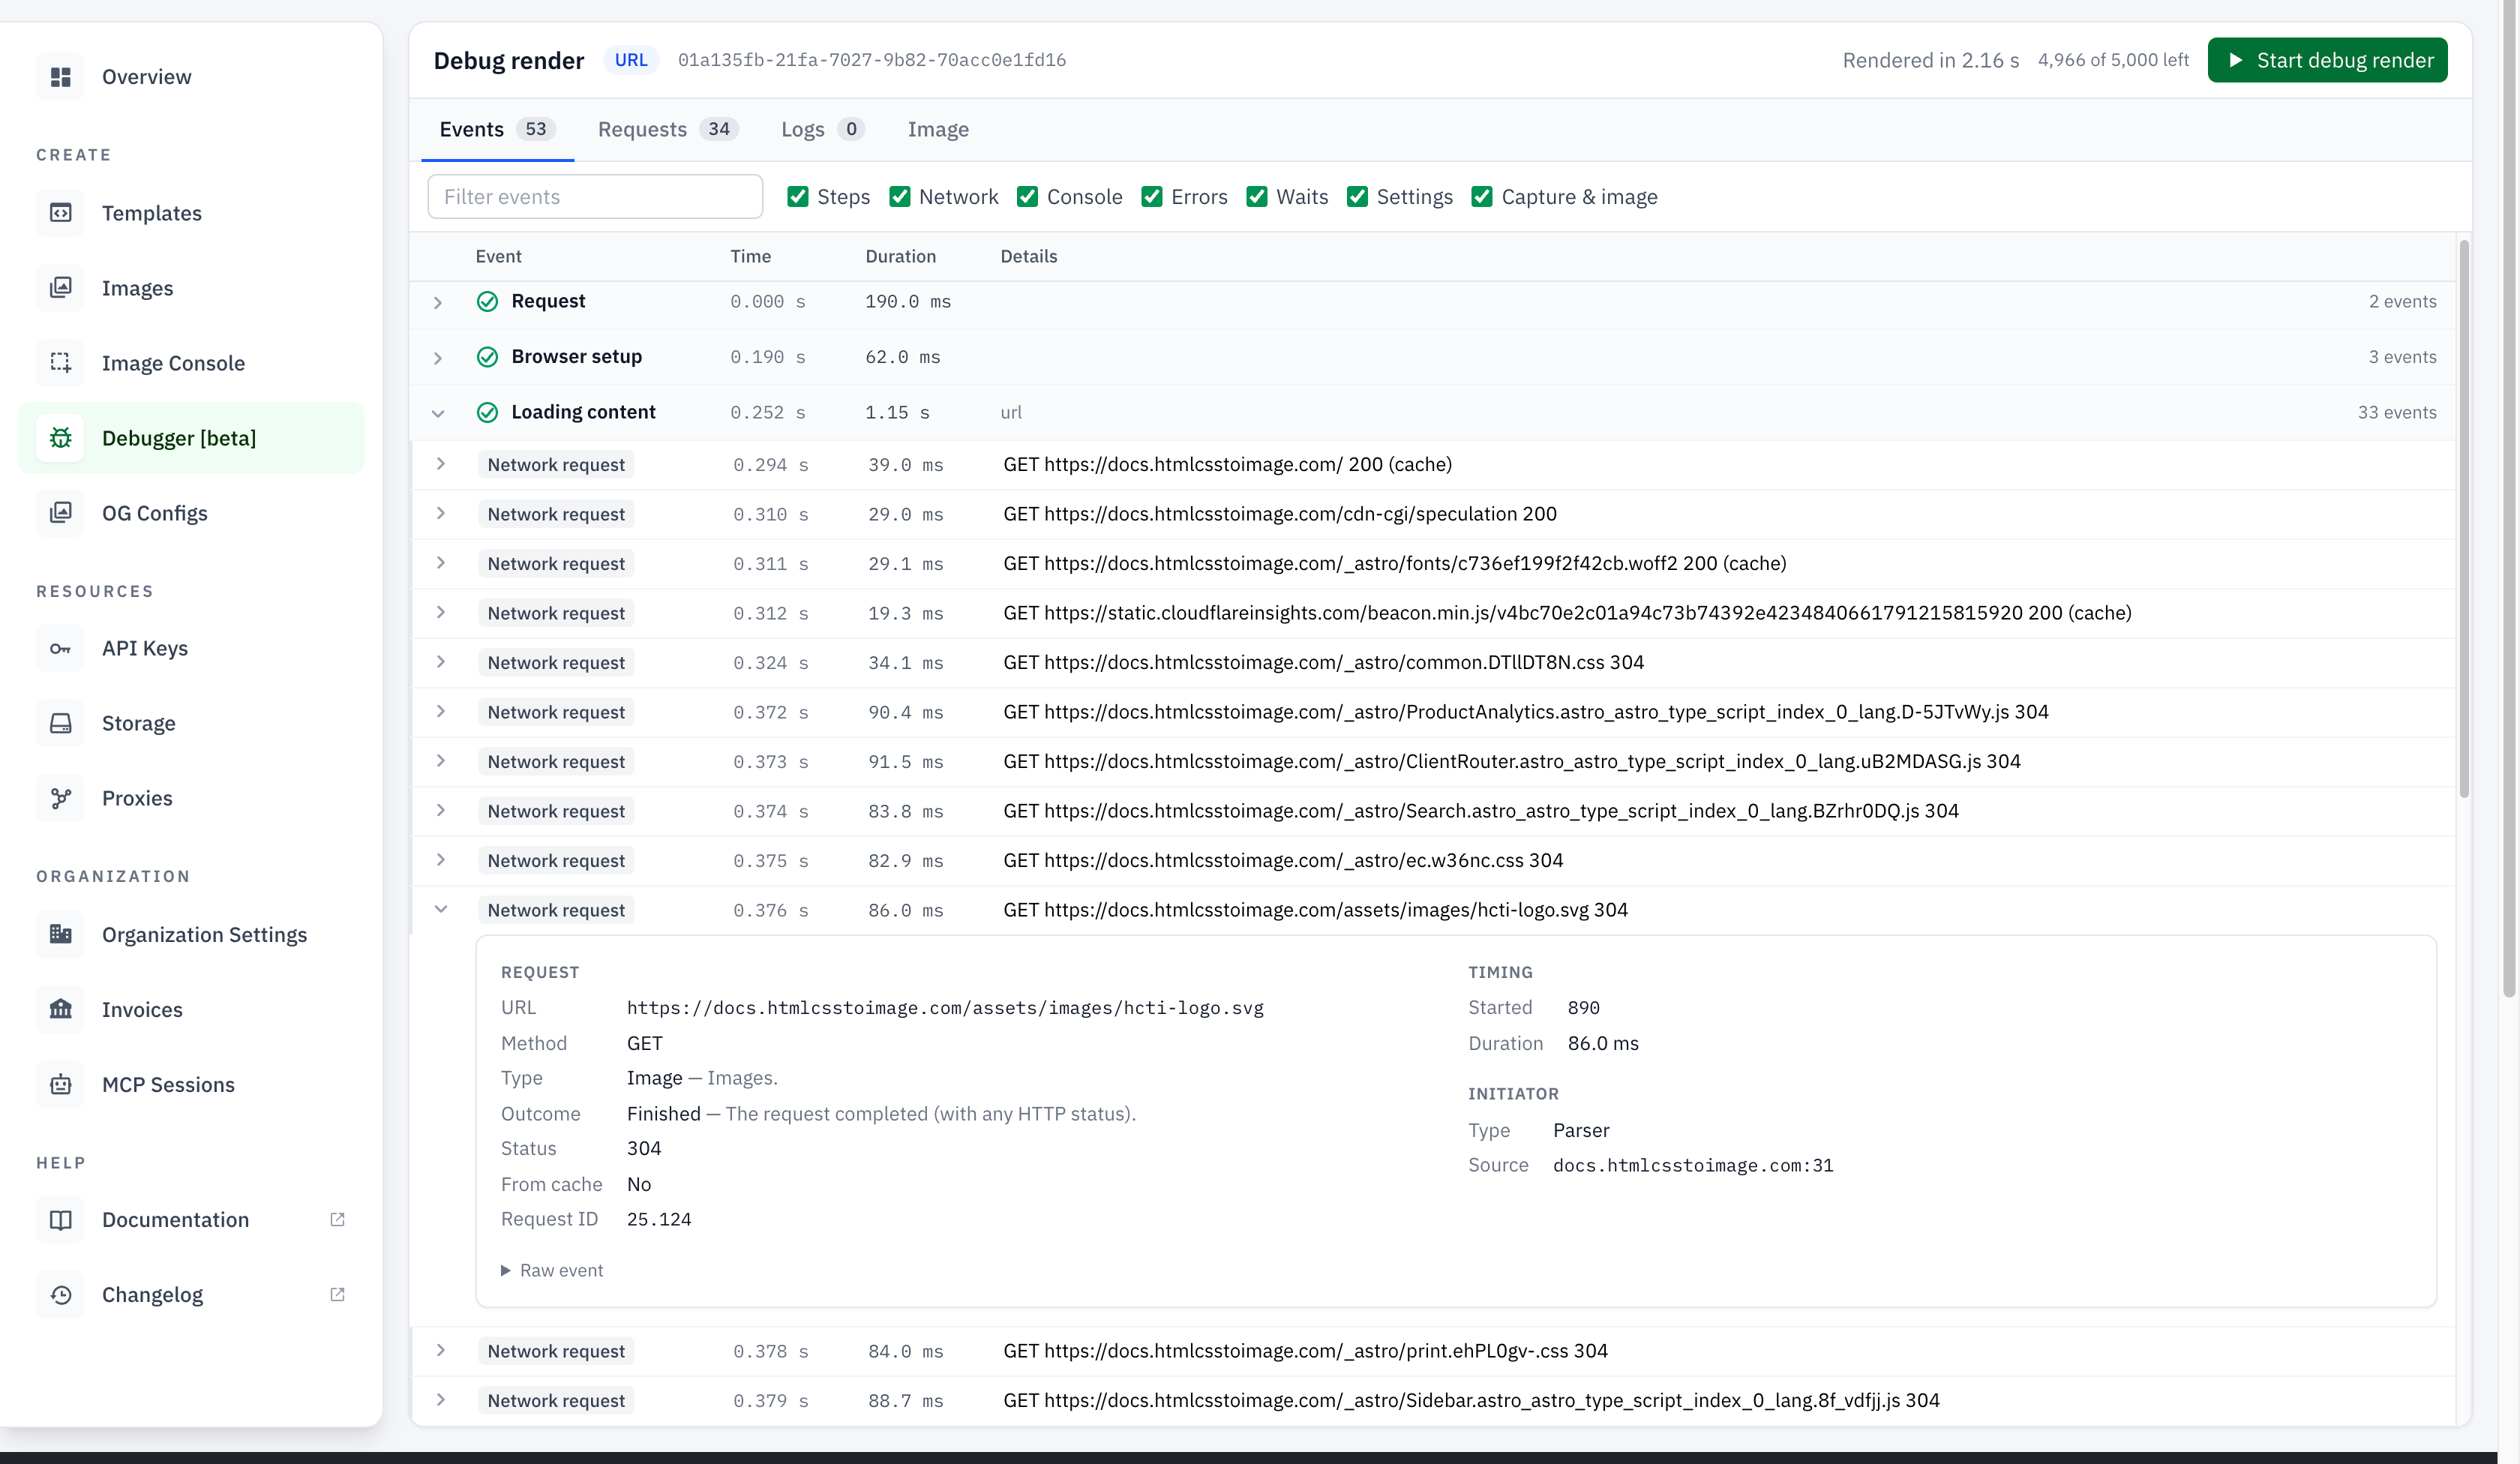The image size is (2520, 1464).
Task: Select the Events tab
Action: pyautogui.click(x=497, y=129)
